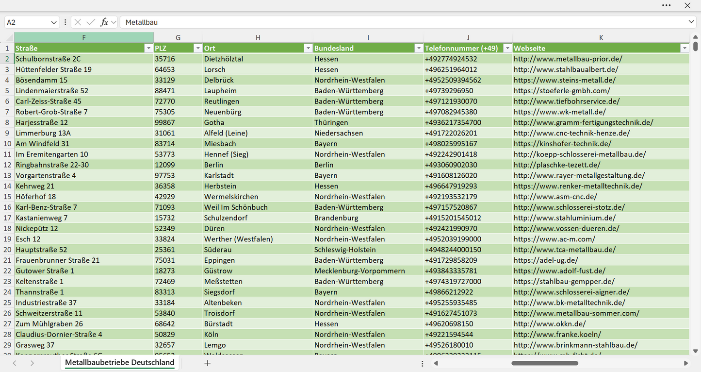Open the metallbau-prior.de website link
701x372 pixels.
pyautogui.click(x=568, y=59)
